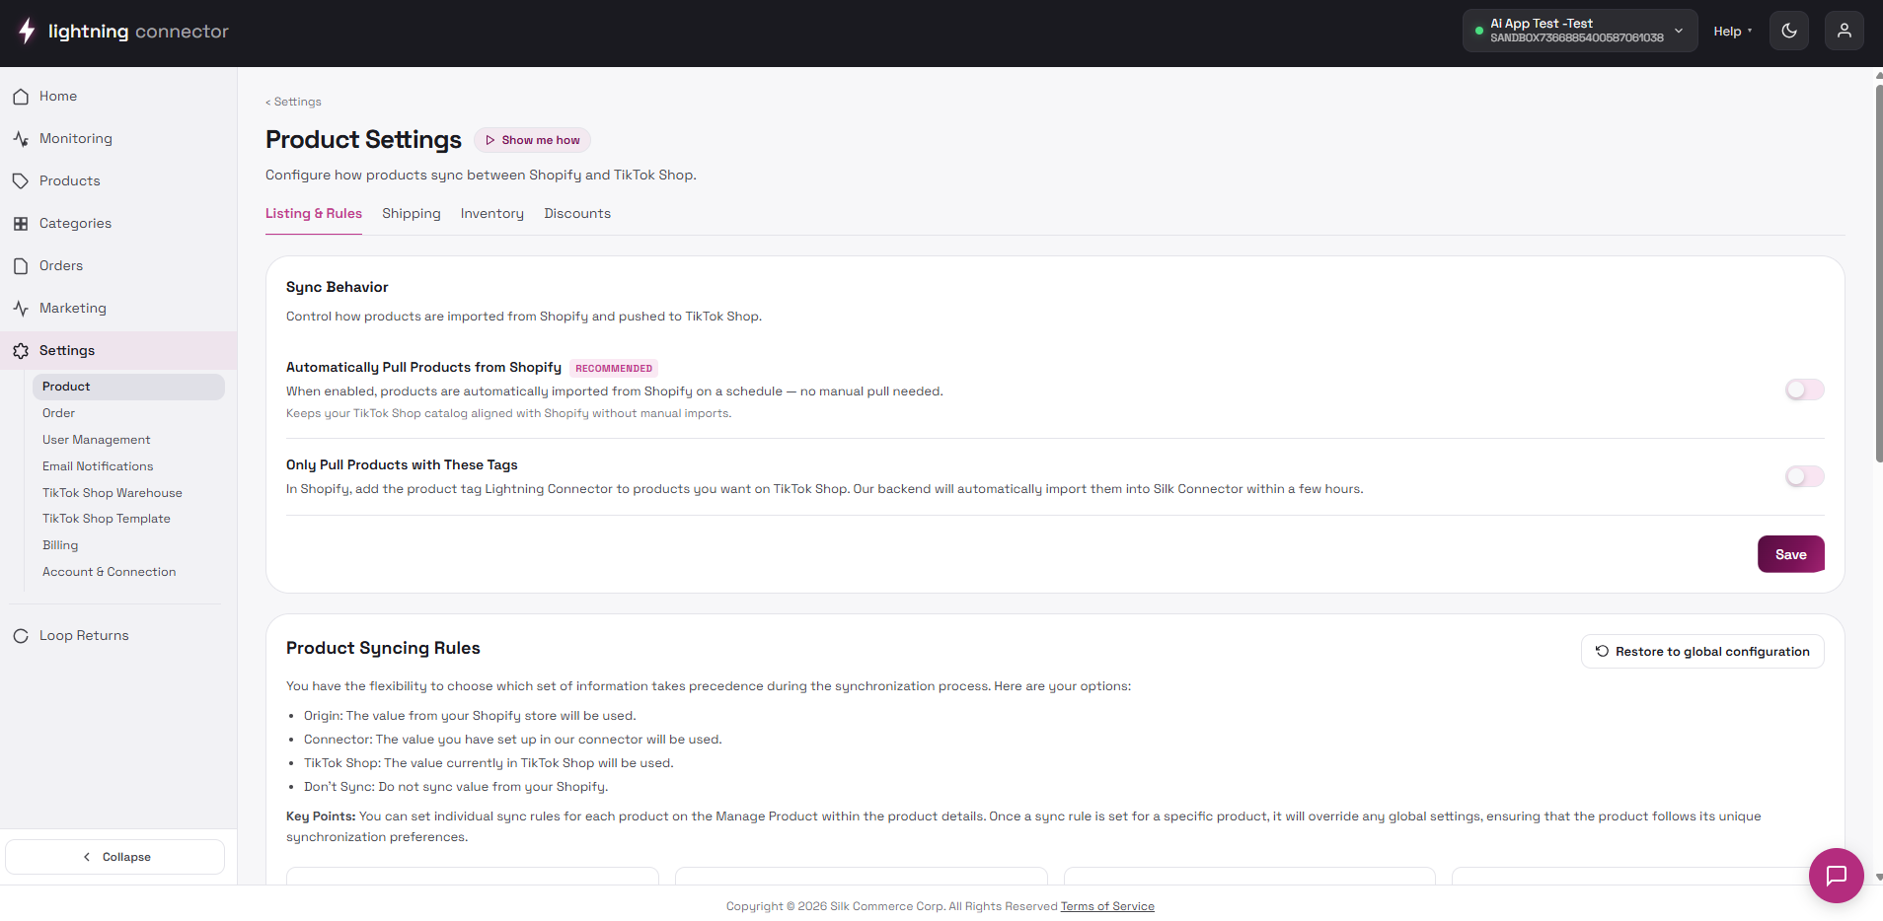Viewport: 1883px width, 921px height.
Task: Open the chat support bubble
Action: pyautogui.click(x=1837, y=876)
